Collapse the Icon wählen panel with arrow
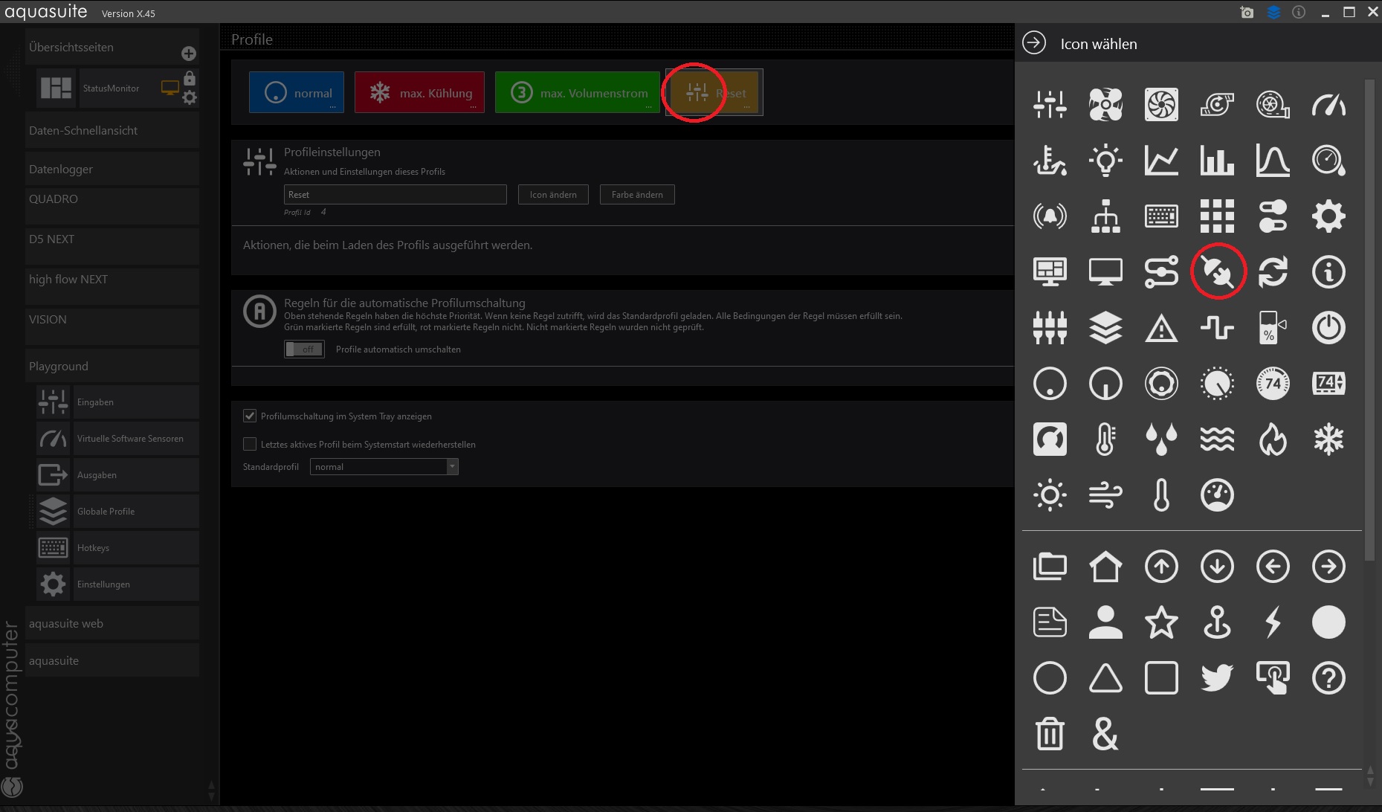This screenshot has width=1382, height=812. [x=1034, y=43]
